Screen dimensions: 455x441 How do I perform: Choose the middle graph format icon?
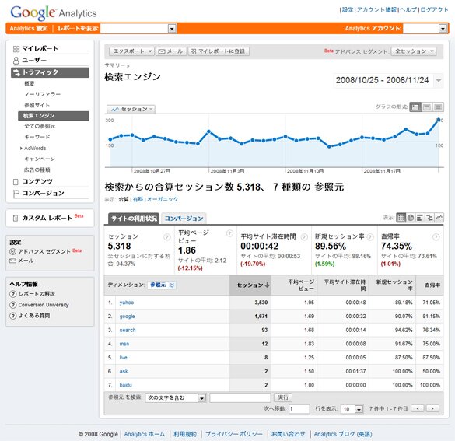tap(426, 107)
